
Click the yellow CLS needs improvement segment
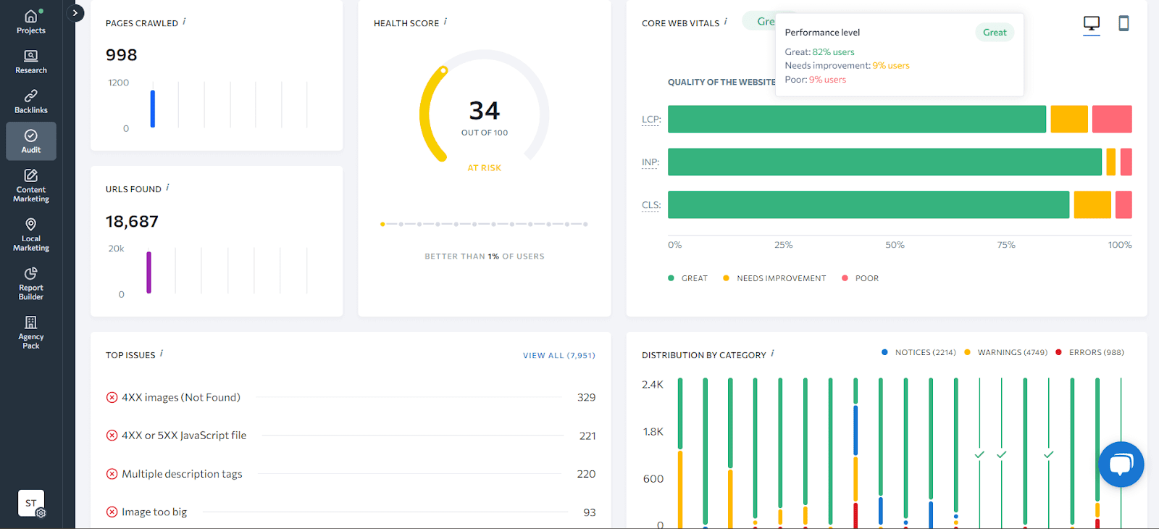click(x=1092, y=204)
